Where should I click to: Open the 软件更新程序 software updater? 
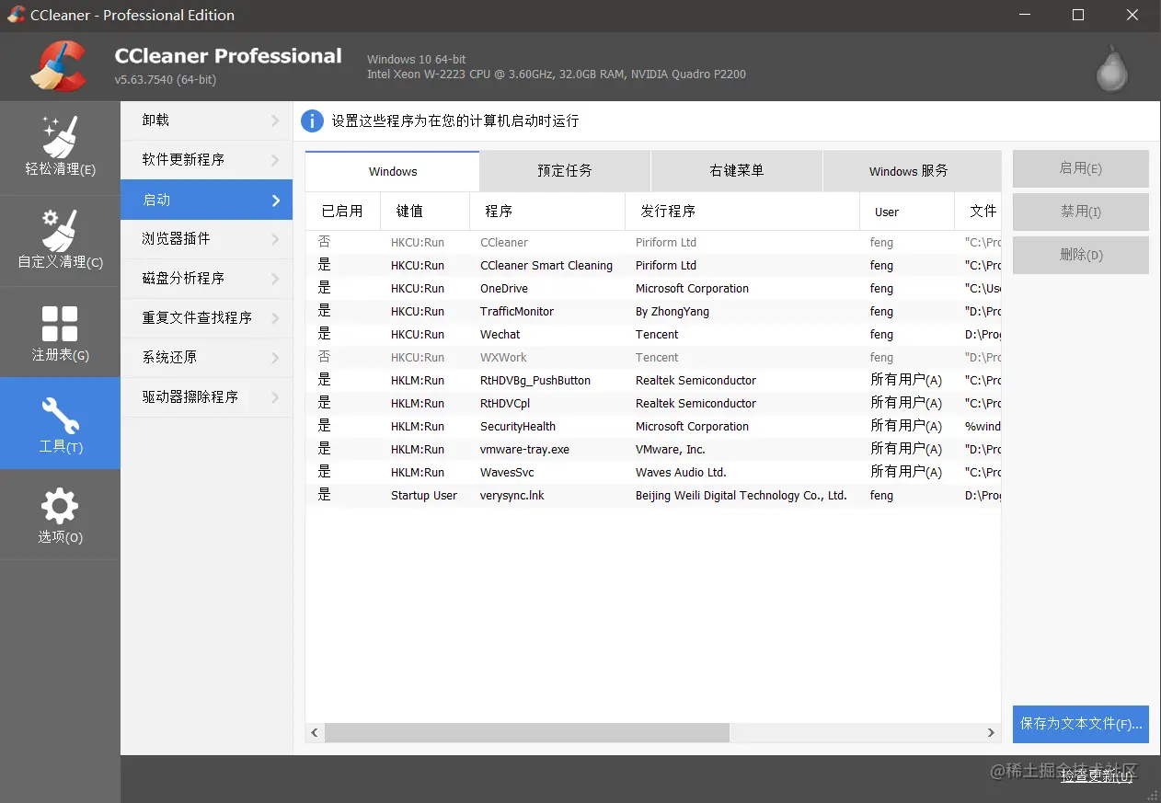[206, 160]
